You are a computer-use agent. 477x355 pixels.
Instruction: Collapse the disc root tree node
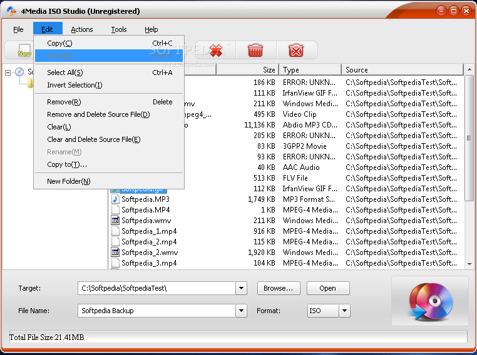pyautogui.click(x=8, y=72)
